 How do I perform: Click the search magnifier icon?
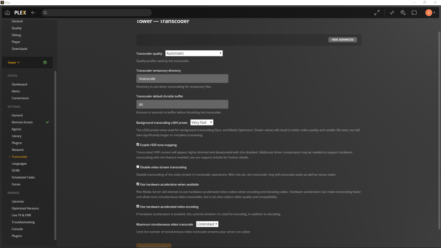pos(45,13)
